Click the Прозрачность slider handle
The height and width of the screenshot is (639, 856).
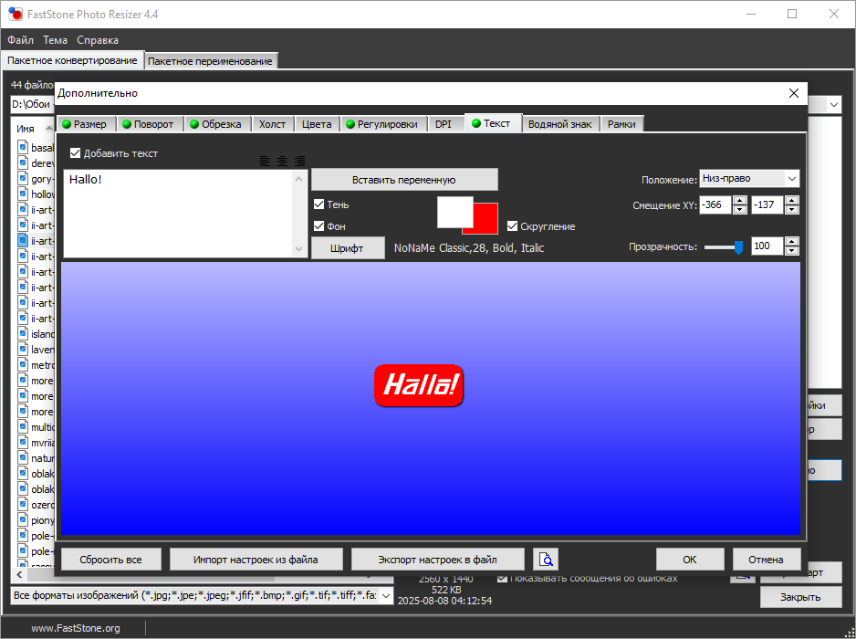coord(738,247)
